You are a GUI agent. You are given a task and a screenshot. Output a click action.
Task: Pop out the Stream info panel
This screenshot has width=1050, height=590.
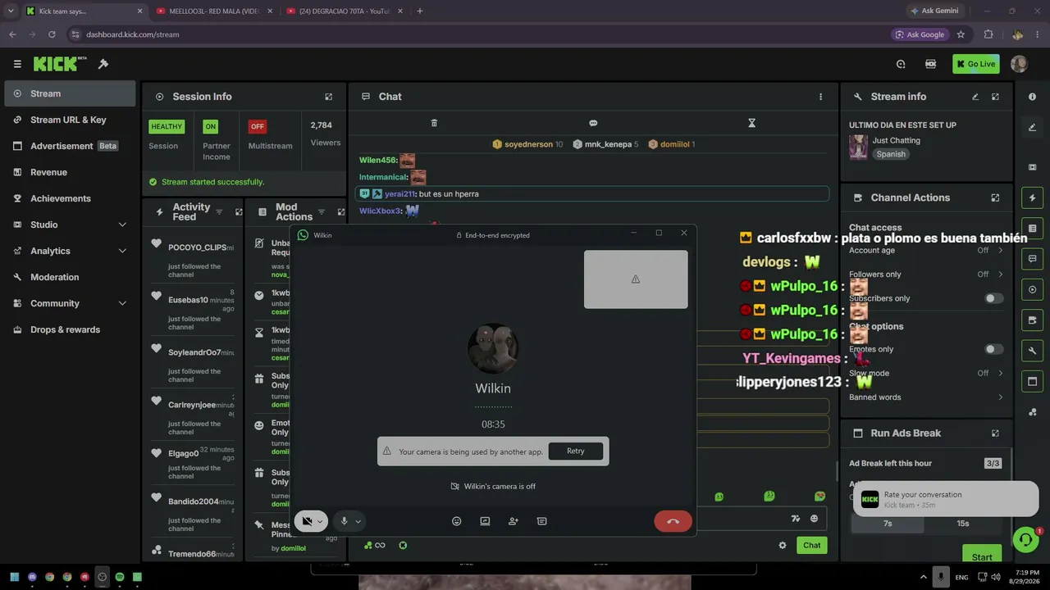pos(995,97)
